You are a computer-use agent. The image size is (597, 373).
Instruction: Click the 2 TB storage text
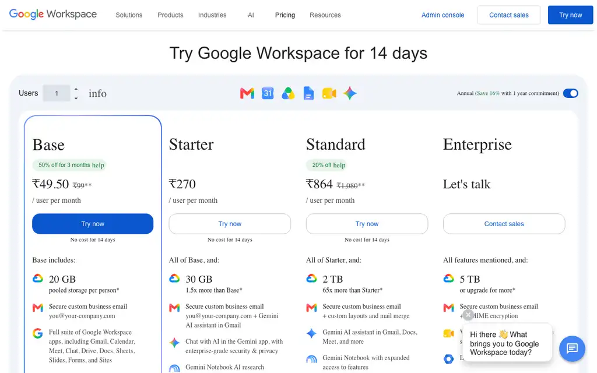pyautogui.click(x=333, y=279)
